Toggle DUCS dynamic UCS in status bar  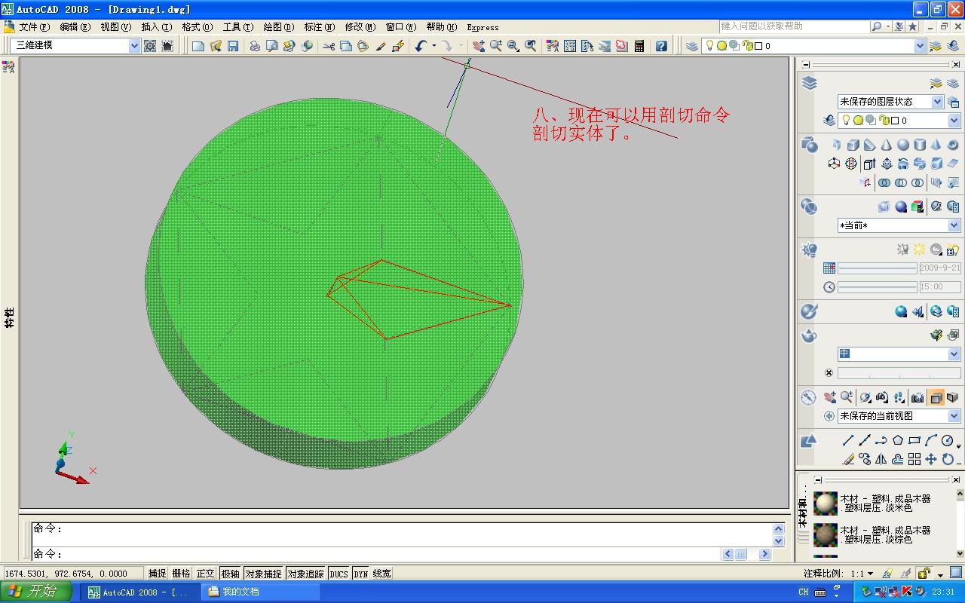(339, 574)
